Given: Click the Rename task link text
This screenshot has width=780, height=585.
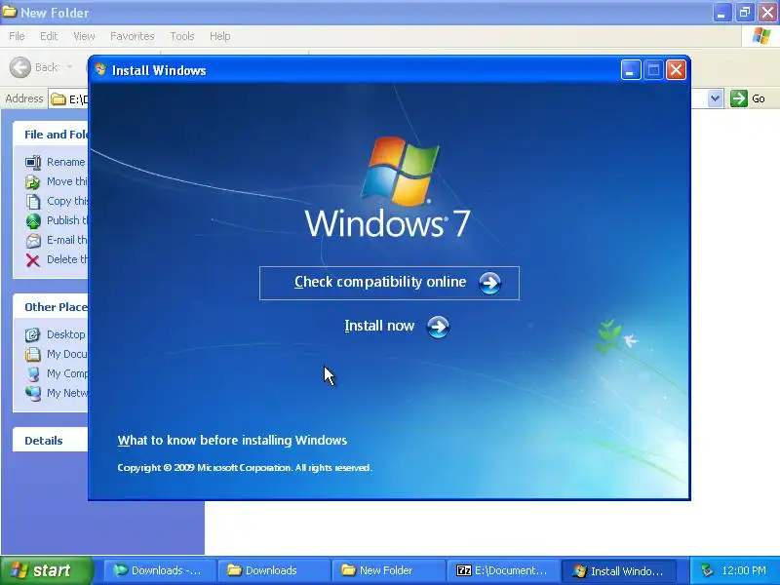Looking at the screenshot, I should click(x=66, y=162).
